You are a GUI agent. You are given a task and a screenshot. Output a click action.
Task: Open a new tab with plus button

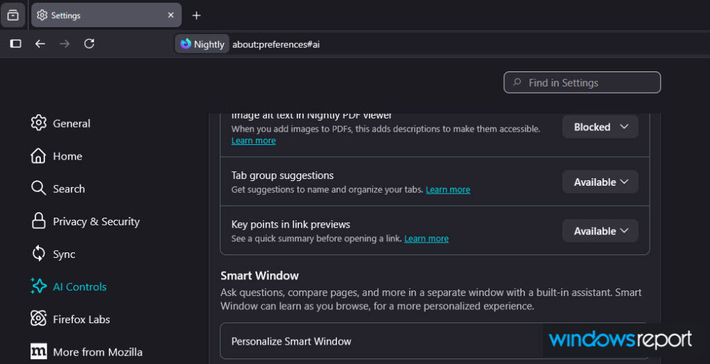coord(196,15)
